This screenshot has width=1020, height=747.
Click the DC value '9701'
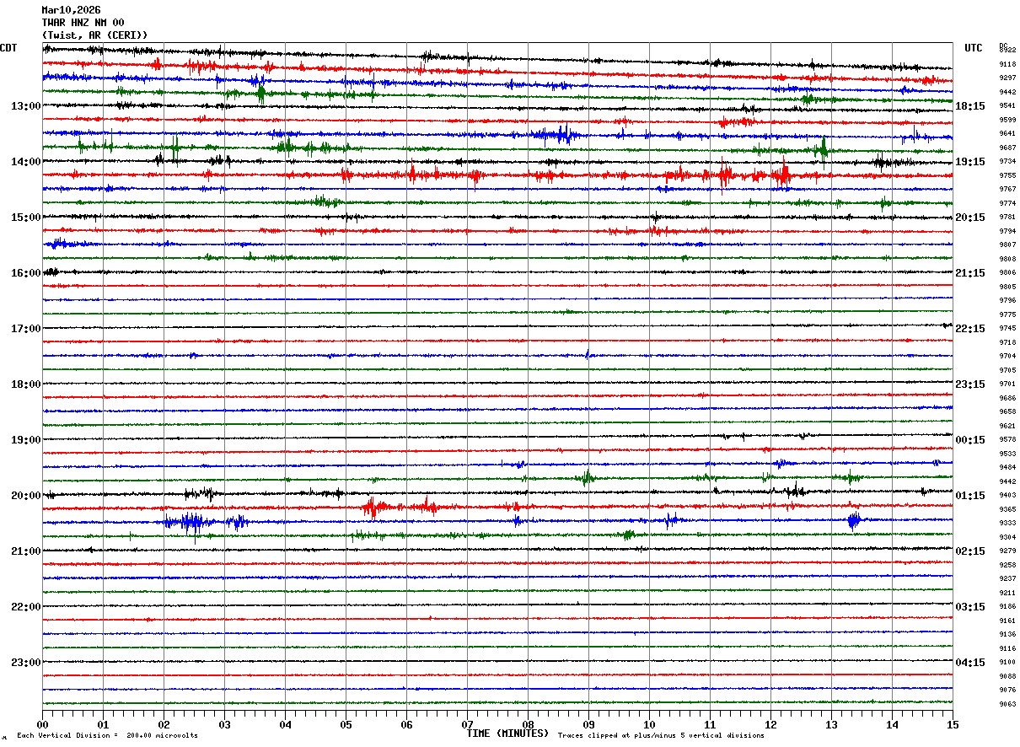tap(1007, 384)
